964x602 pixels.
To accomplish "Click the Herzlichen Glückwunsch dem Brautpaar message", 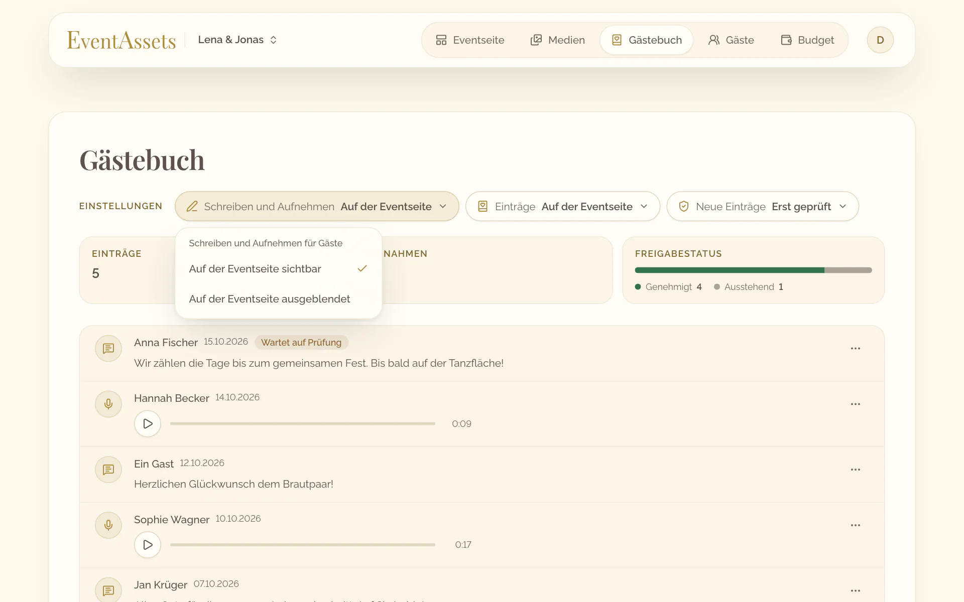I will [233, 484].
